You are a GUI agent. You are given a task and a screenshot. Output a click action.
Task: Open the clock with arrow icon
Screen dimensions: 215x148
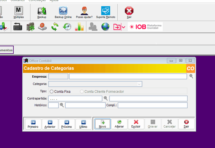pyautogui.click(x=67, y=27)
